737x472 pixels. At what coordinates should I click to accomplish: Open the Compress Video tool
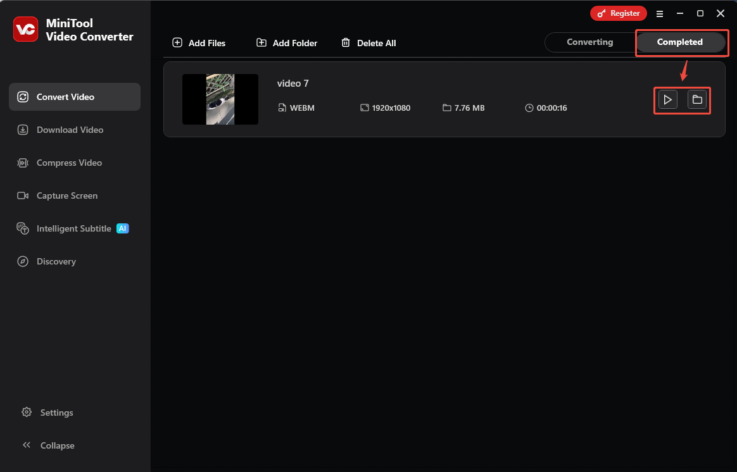(69, 163)
